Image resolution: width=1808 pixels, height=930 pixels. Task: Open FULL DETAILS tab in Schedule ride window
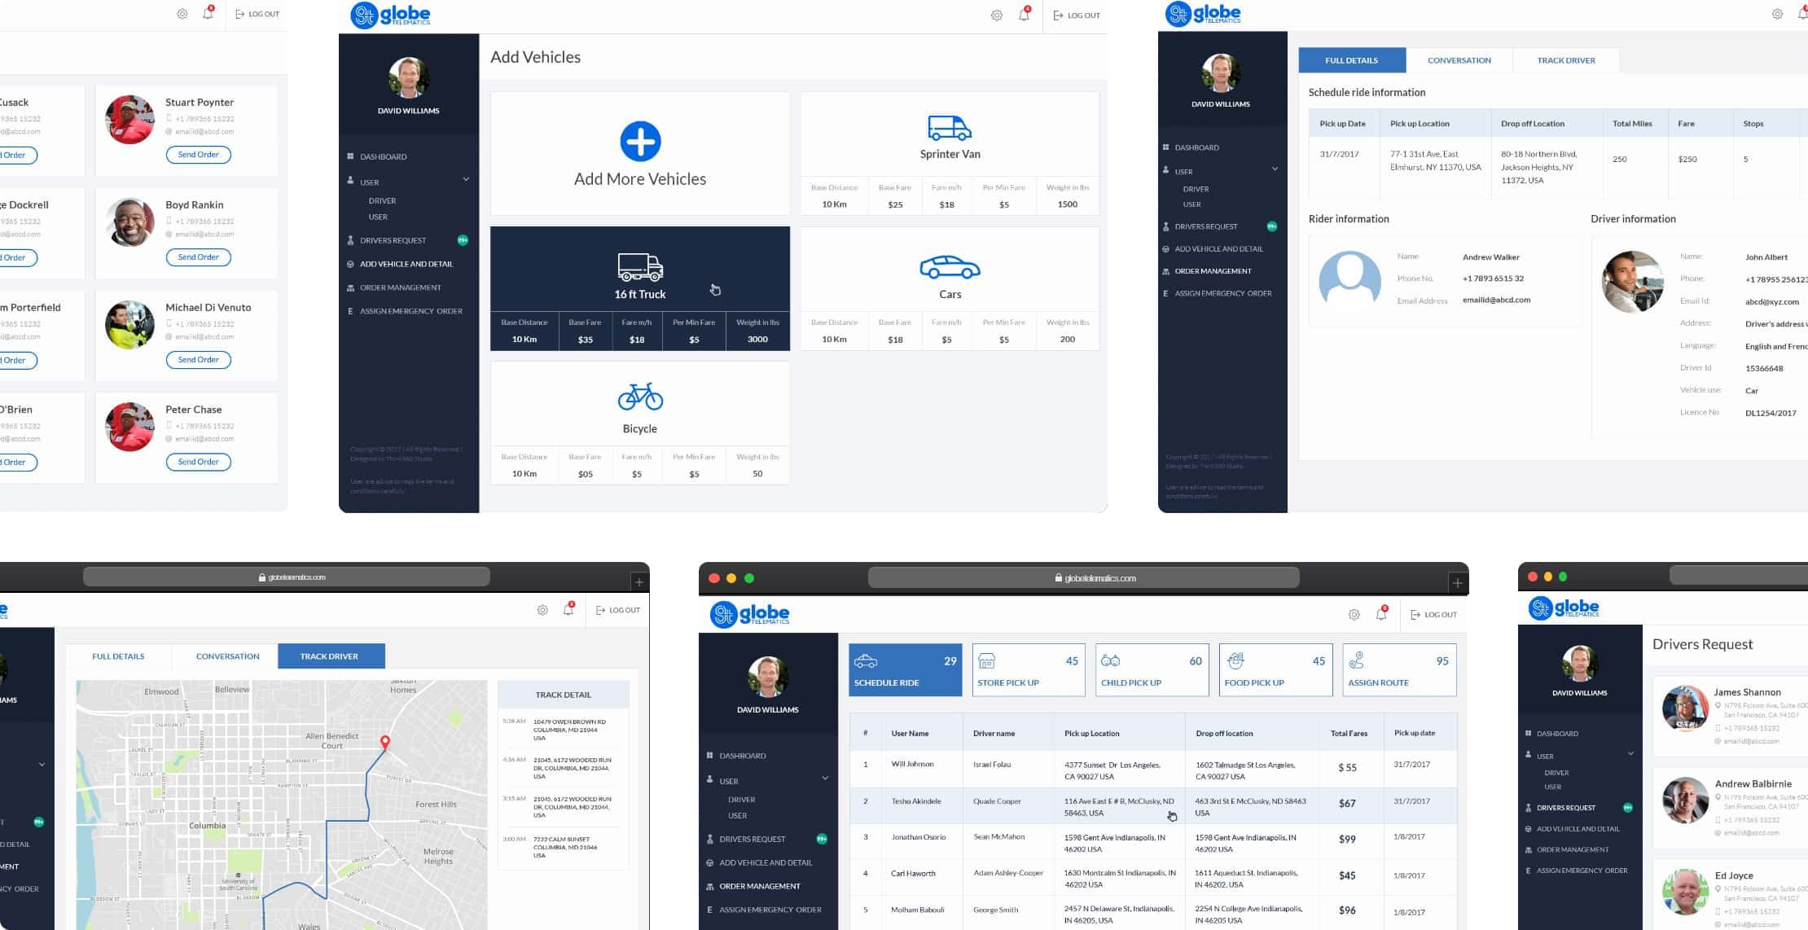click(1352, 60)
